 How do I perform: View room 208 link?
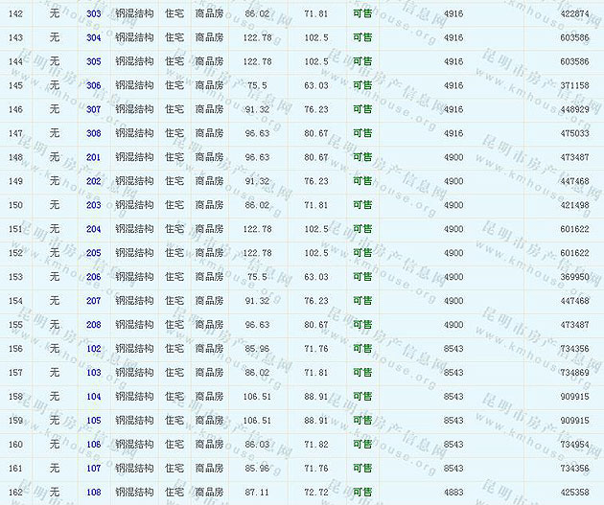[x=93, y=326]
